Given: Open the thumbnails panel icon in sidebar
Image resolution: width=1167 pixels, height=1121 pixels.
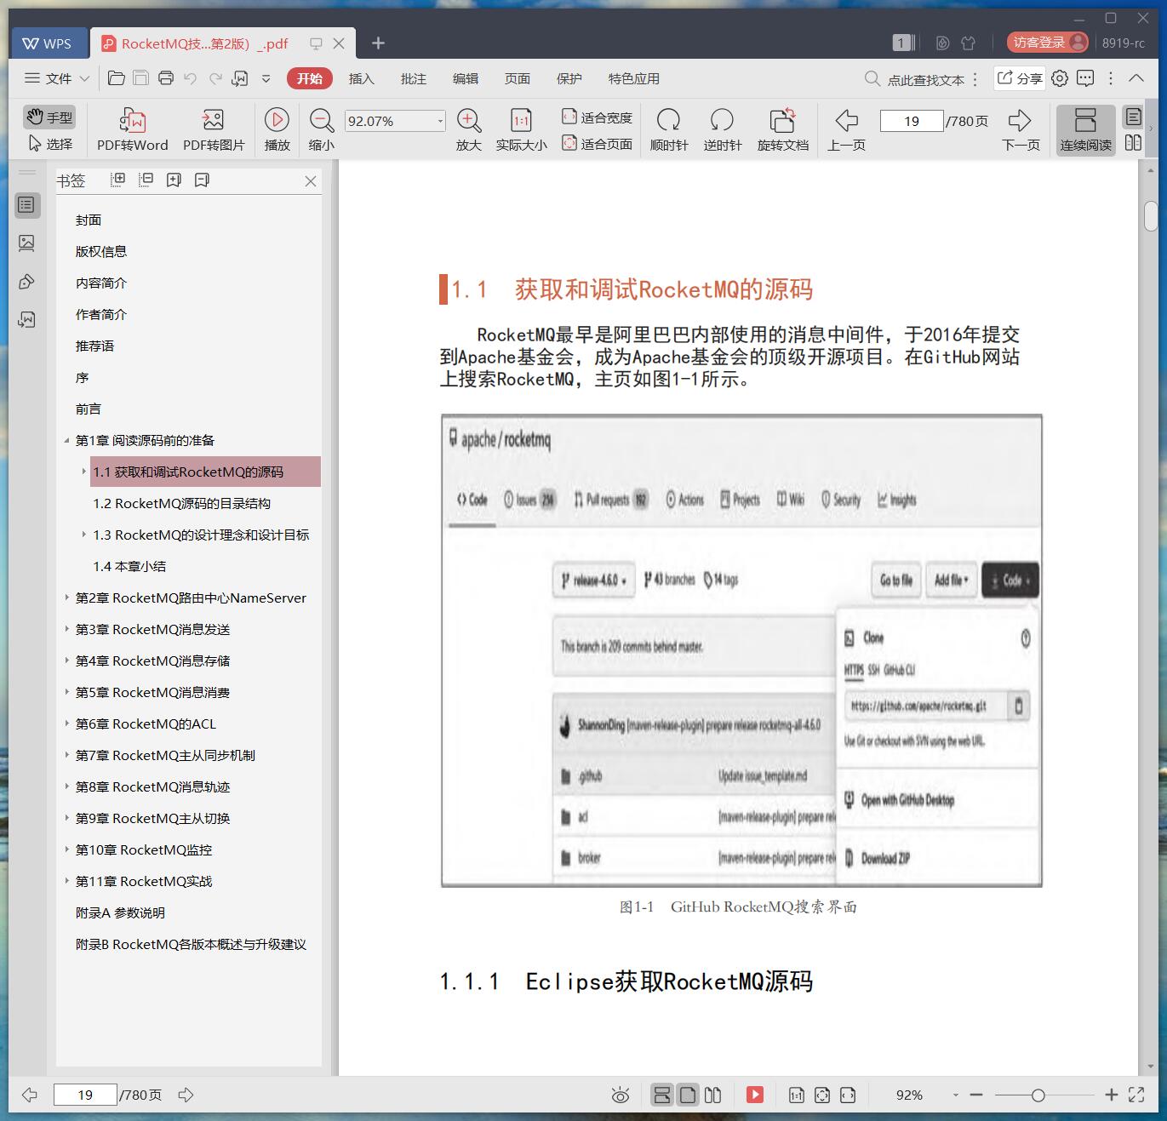Looking at the screenshot, I should (x=26, y=243).
